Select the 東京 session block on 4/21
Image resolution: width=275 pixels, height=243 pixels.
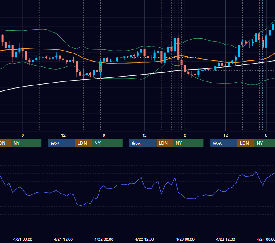(x=61, y=143)
